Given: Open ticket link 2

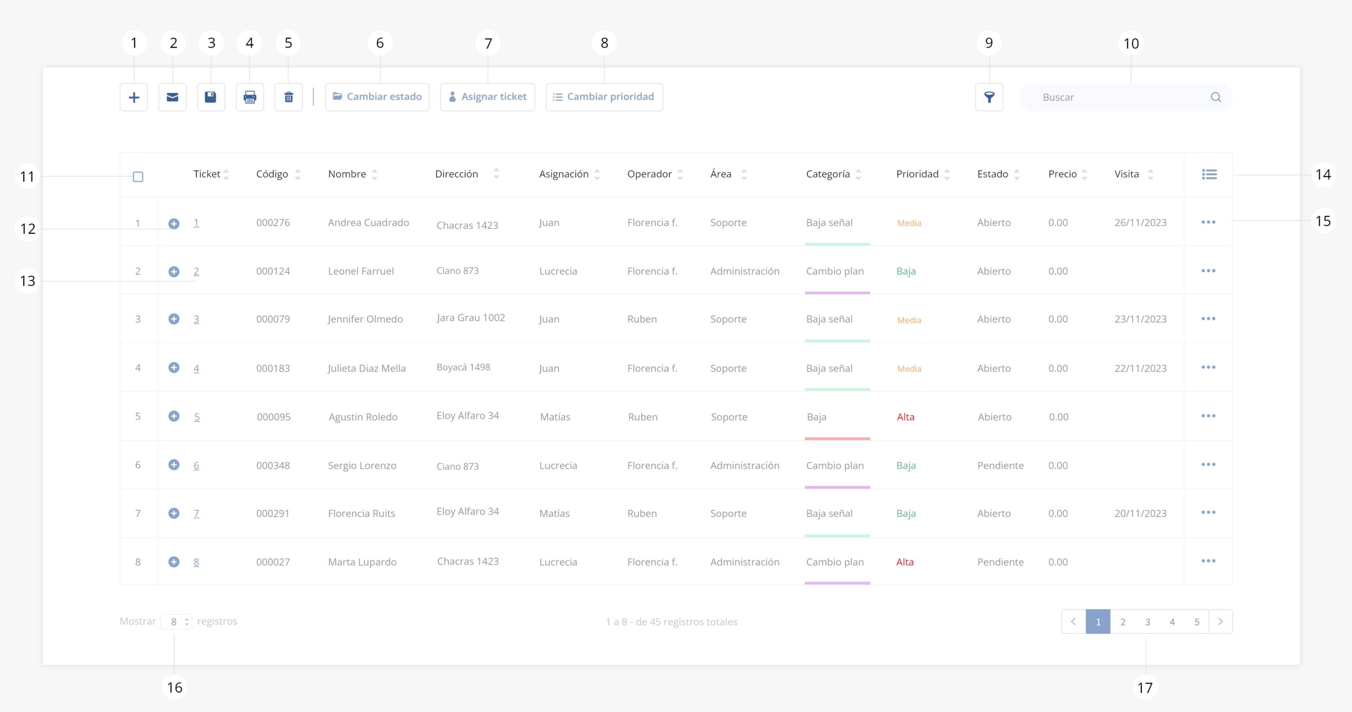Looking at the screenshot, I should [196, 271].
